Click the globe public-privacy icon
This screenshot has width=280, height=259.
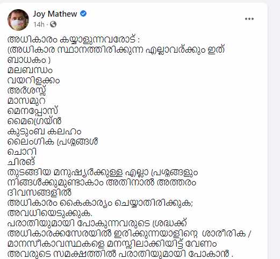[x=53, y=24]
